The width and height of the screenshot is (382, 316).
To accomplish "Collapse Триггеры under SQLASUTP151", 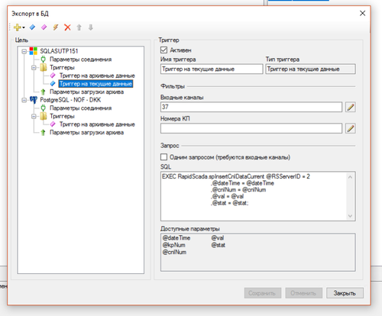I will coord(34,67).
